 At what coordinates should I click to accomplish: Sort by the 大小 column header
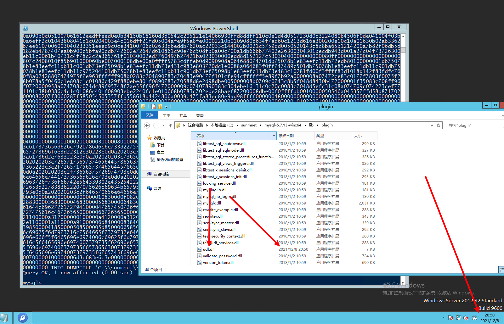pos(365,136)
